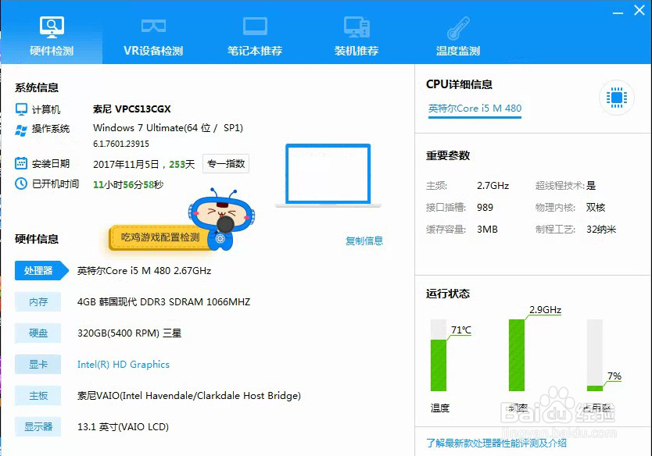Click the computer monitor icon next to 计算机
652x456 pixels.
click(x=21, y=109)
